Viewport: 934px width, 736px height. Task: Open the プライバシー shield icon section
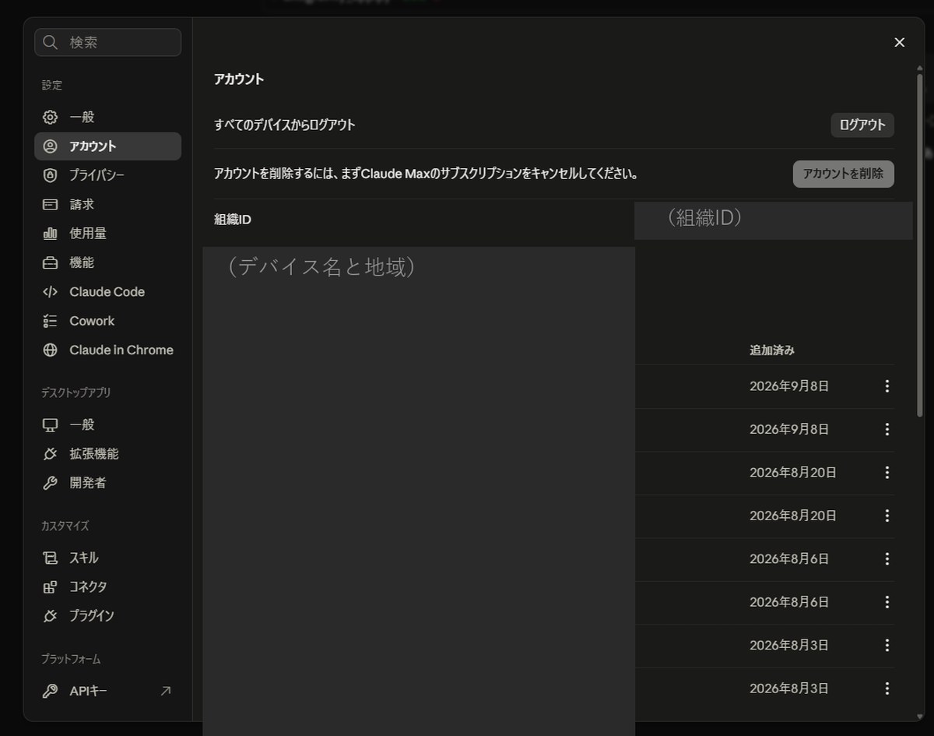click(107, 175)
